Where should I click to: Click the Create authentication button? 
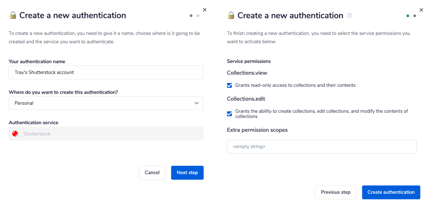click(x=391, y=192)
